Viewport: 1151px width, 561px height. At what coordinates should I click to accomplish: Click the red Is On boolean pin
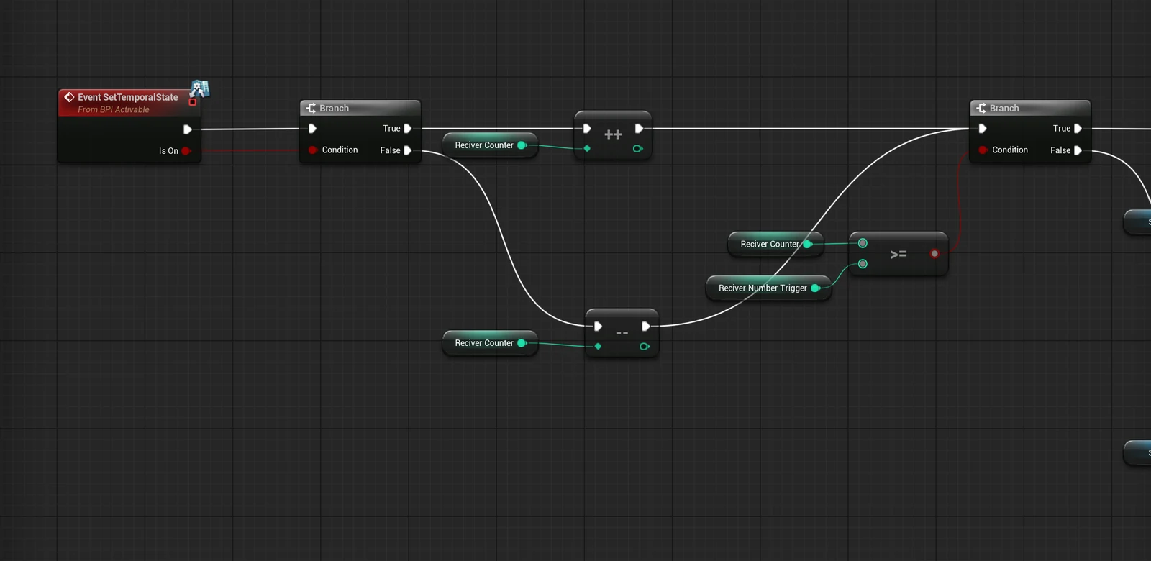[x=186, y=151]
